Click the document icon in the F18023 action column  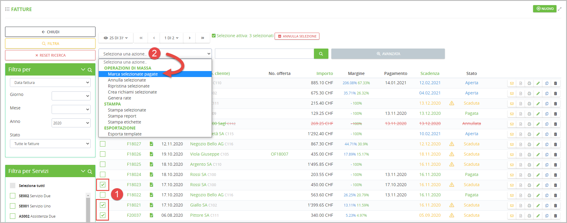coord(520,185)
